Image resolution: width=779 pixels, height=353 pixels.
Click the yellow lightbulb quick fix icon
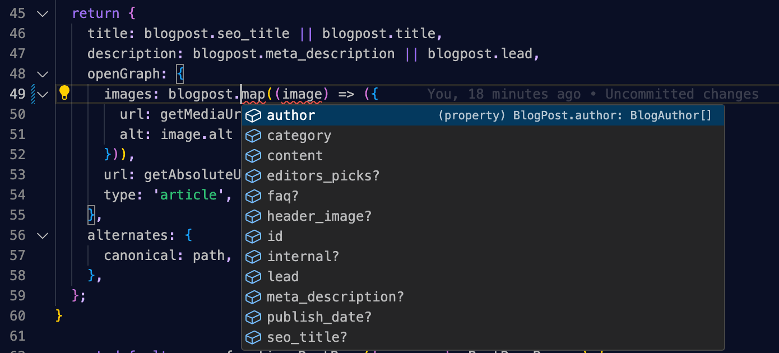64,92
